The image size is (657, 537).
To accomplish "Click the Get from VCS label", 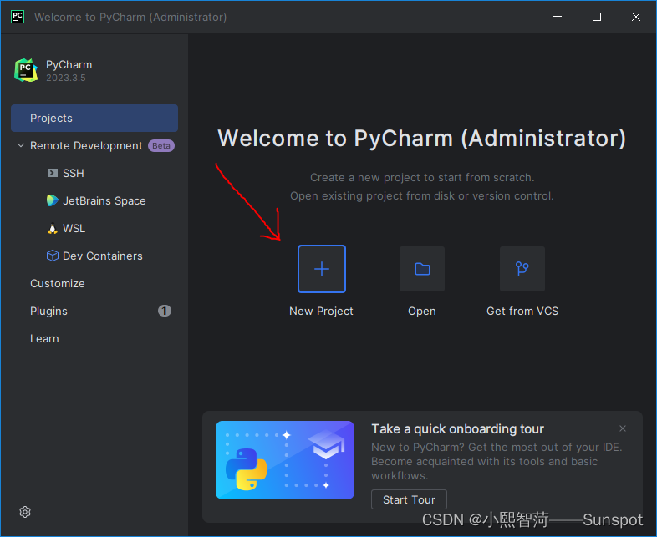I will point(522,311).
